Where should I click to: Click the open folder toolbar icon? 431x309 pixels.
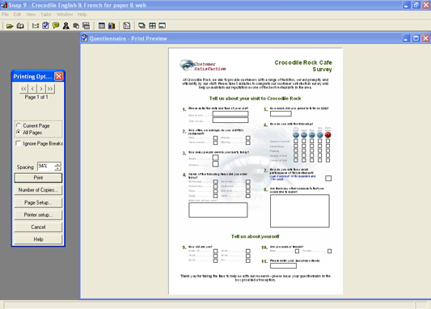[x=10, y=26]
